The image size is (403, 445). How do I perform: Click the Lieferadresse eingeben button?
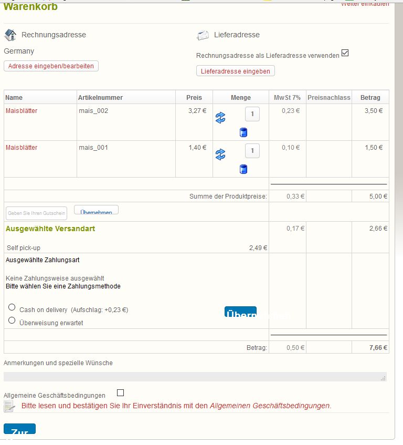(x=235, y=71)
